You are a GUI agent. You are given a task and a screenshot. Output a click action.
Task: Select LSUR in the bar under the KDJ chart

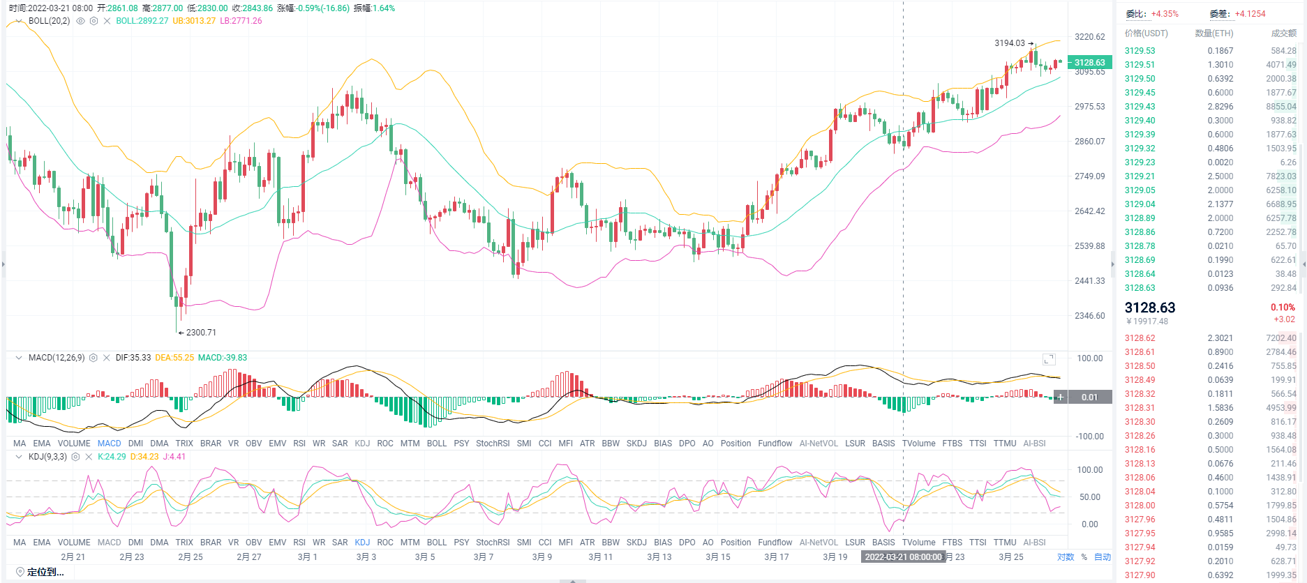tap(855, 543)
